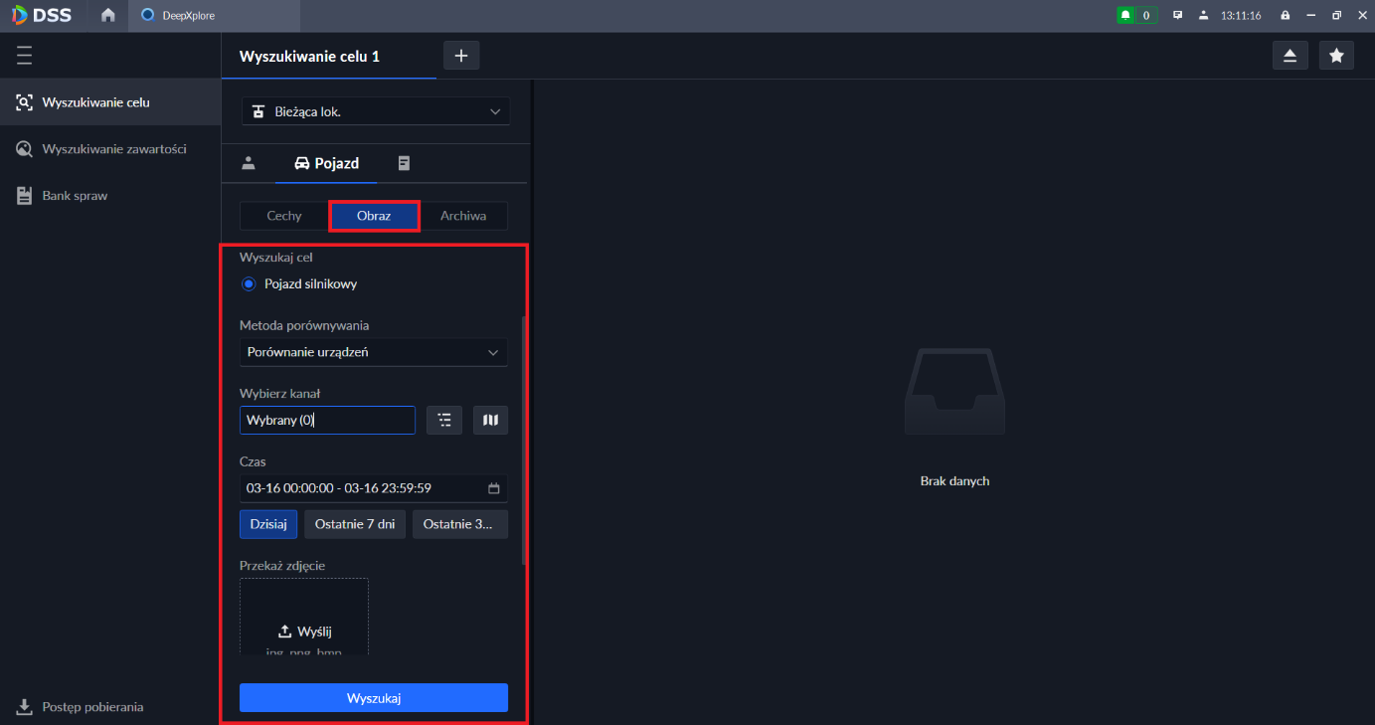1375x725 pixels.
Task: Click the favorites star icon
Action: [1336, 56]
